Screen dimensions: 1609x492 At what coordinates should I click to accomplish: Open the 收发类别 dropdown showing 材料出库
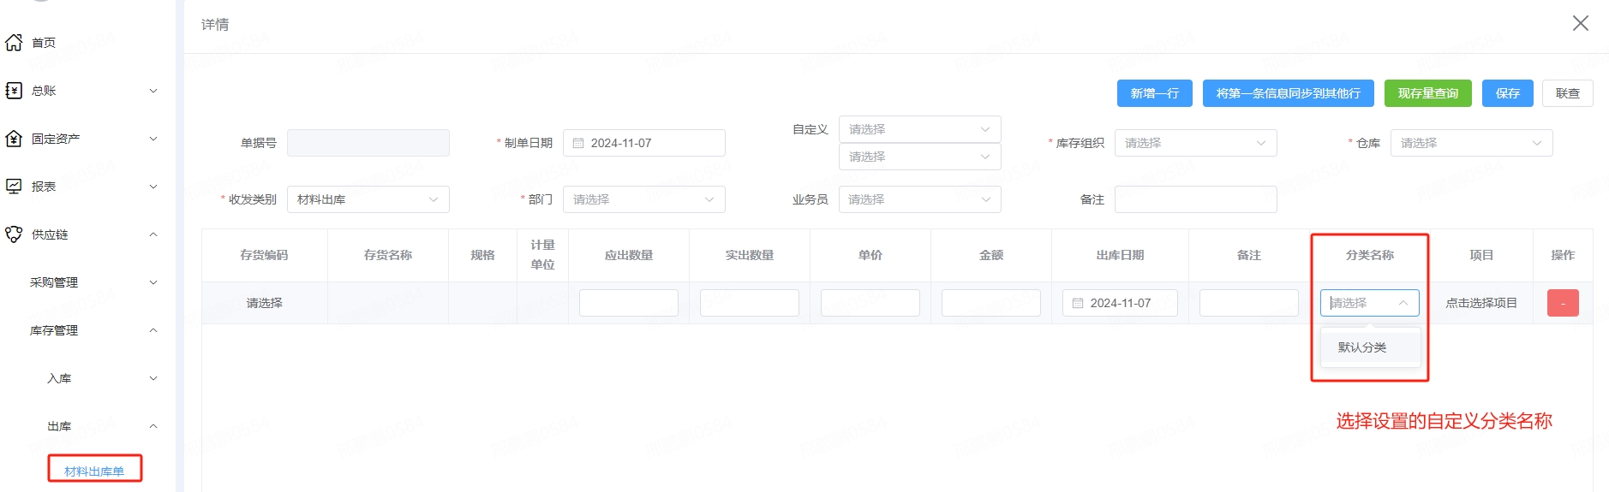(x=368, y=199)
